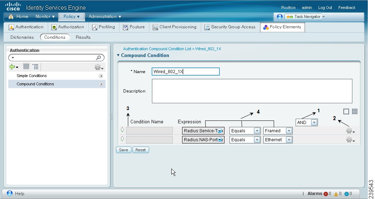This screenshot has height=199, width=375.
Task: Click the diamond icon on Service-Type row
Action: point(122,129)
